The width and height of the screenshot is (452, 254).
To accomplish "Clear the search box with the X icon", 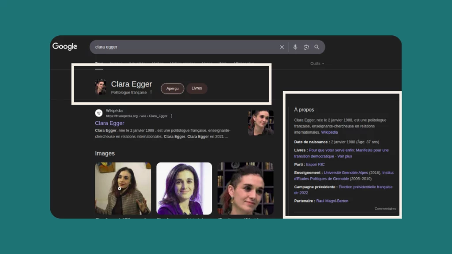I will (x=282, y=47).
